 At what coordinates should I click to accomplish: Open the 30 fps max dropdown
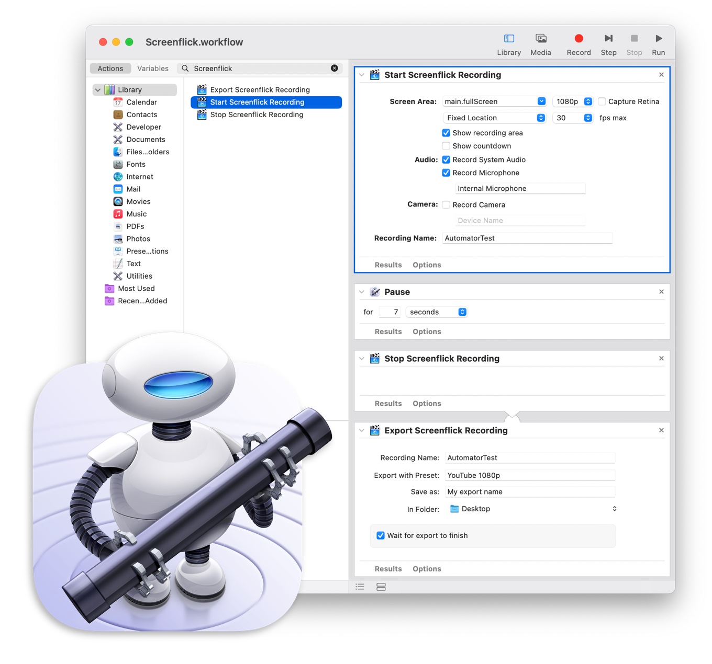tap(573, 118)
